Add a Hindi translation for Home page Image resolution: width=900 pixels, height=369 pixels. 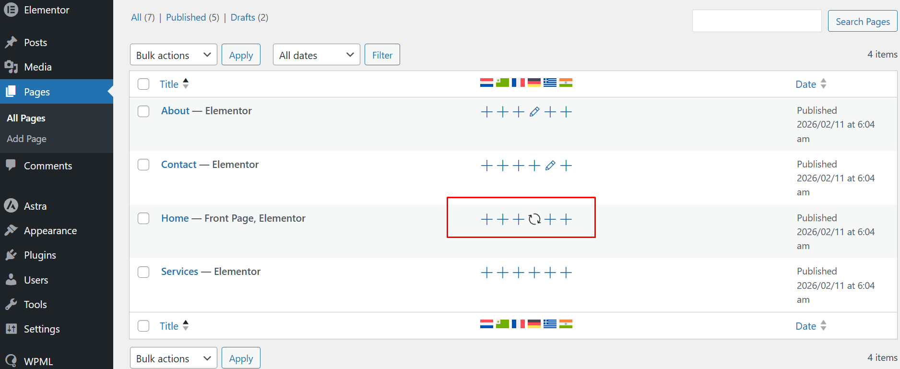[566, 219]
